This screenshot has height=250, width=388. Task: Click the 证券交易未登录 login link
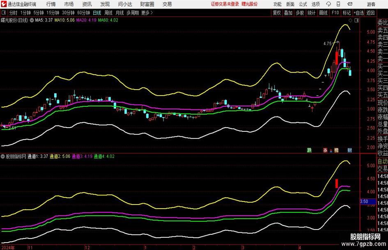225,4
